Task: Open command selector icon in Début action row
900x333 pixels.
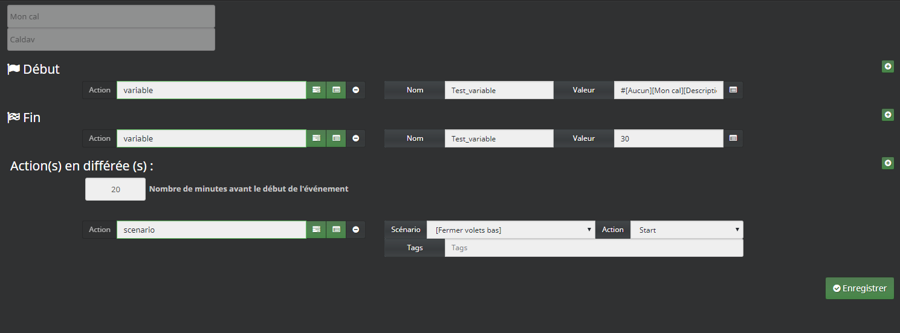Action: [x=336, y=90]
